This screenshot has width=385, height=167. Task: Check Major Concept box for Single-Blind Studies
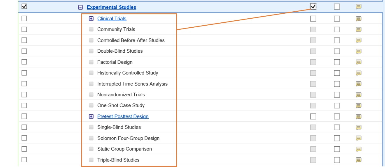337,127
